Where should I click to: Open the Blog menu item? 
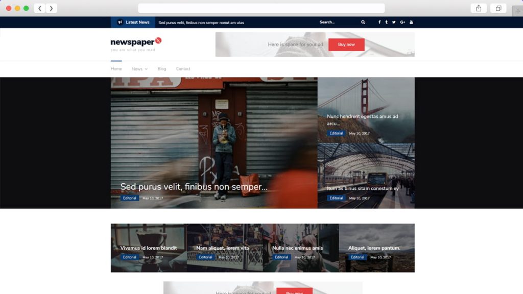click(x=162, y=69)
